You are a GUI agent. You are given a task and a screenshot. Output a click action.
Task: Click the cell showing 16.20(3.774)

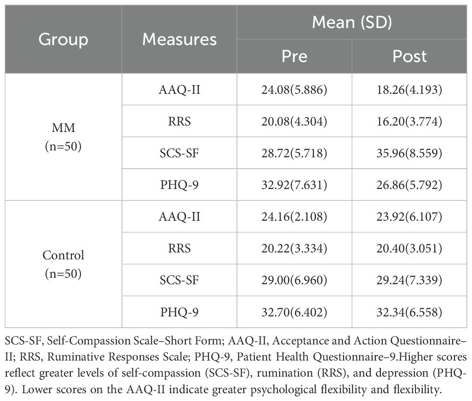pyautogui.click(x=409, y=121)
